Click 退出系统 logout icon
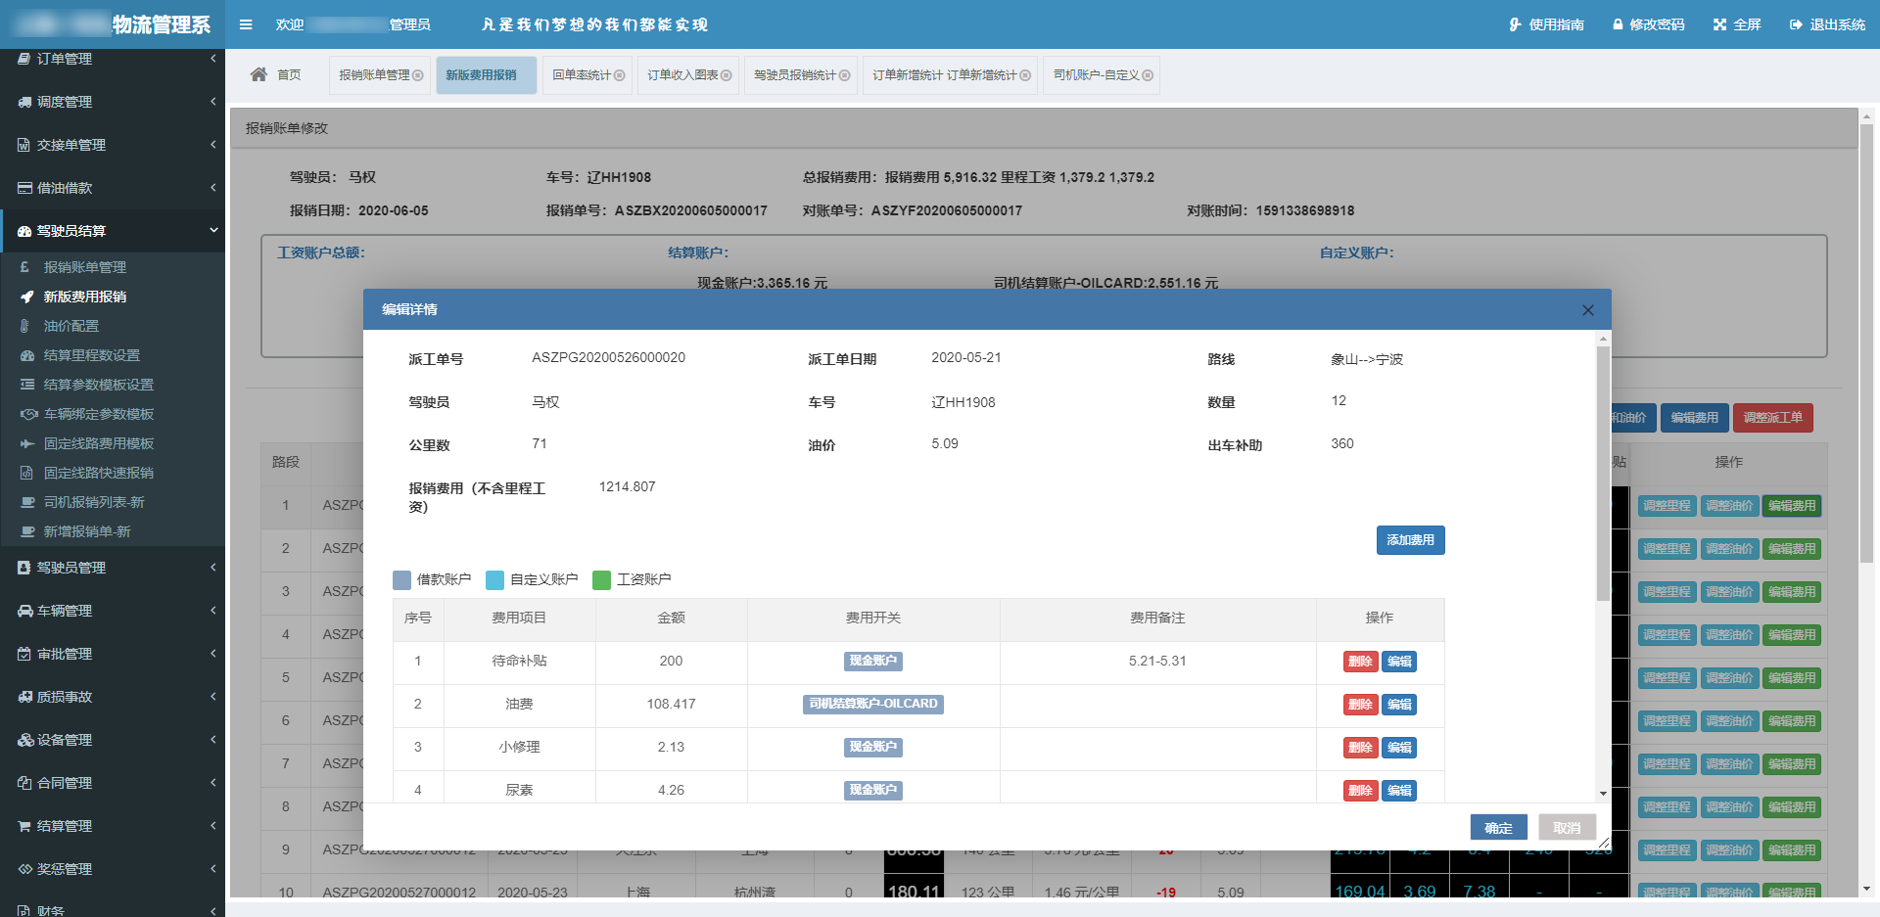This screenshot has width=1880, height=917. tap(1796, 24)
